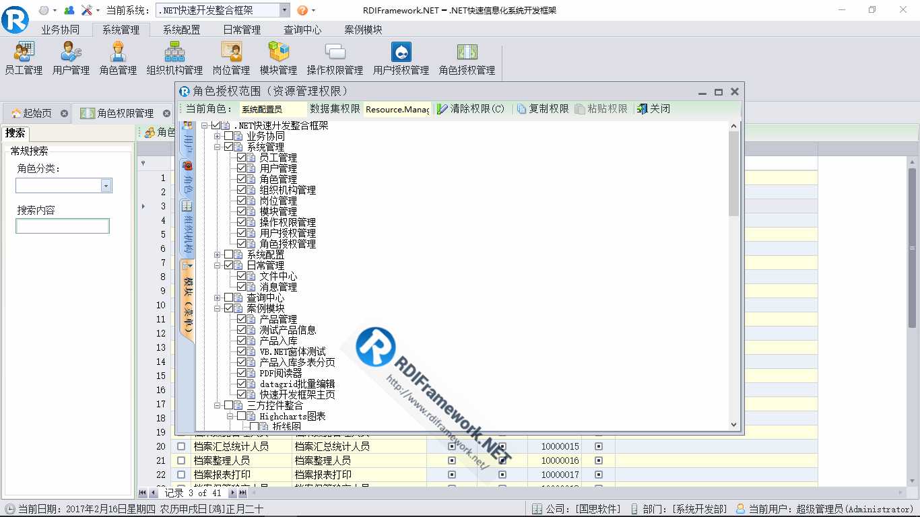This screenshot has width=920, height=517.
Task: Open 模块管理 from the ribbon
Action: (278, 59)
